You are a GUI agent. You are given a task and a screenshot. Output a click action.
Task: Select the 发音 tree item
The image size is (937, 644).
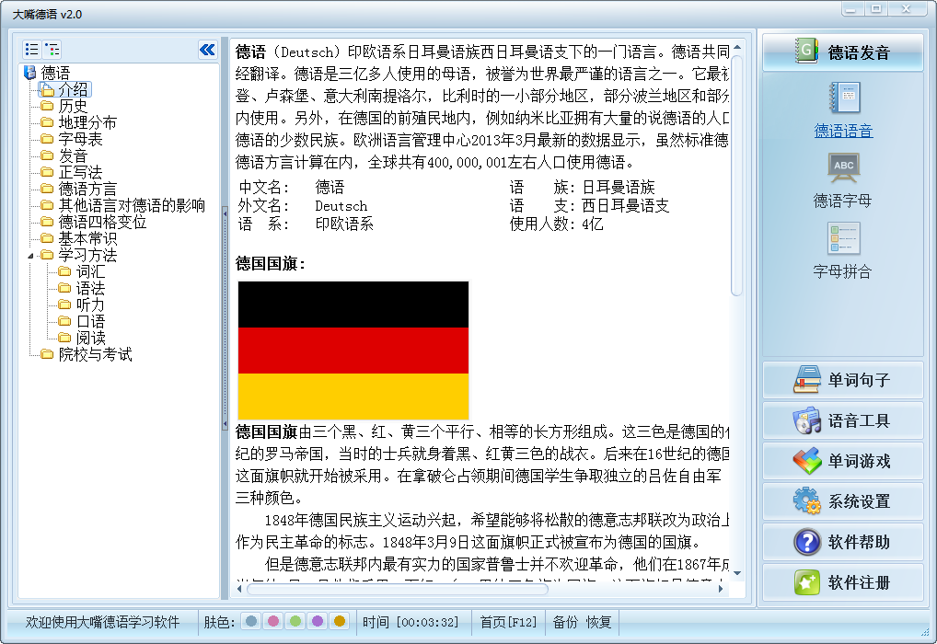coord(73,155)
